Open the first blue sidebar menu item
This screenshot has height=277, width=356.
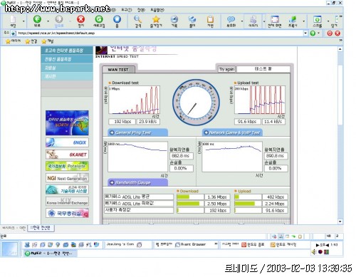click(x=67, y=51)
